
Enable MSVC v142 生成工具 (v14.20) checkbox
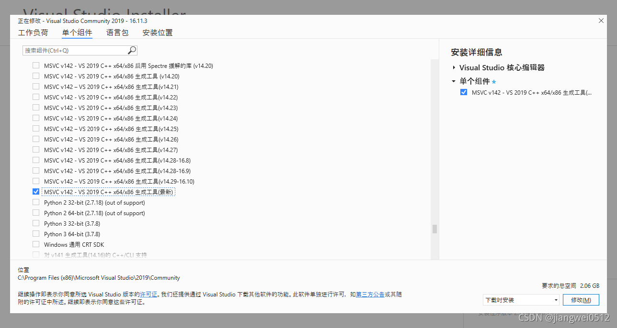coord(36,76)
